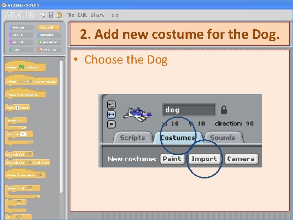The width and height of the screenshot is (293, 220).
Task: Open the message dropdown in broadcast block
Action: point(29,154)
